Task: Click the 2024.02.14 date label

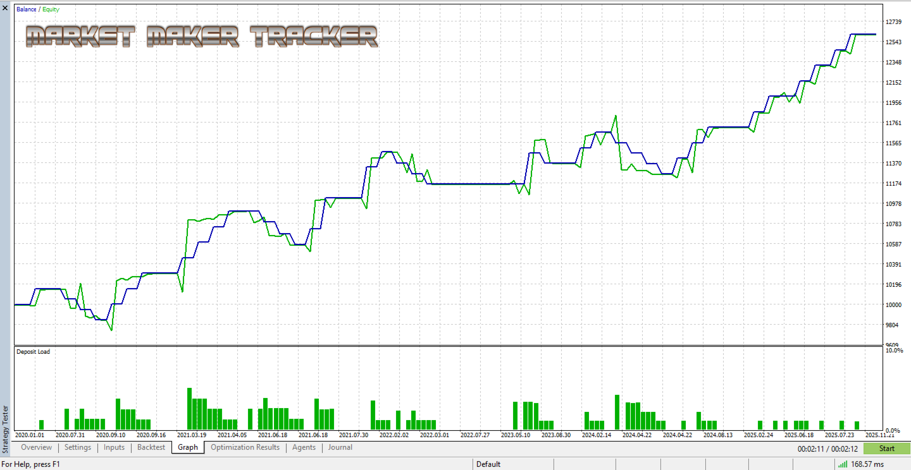Action: 597,435
